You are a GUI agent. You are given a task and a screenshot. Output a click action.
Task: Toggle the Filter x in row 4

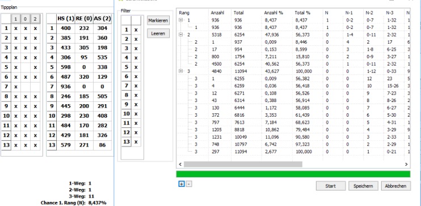[x=136, y=58]
